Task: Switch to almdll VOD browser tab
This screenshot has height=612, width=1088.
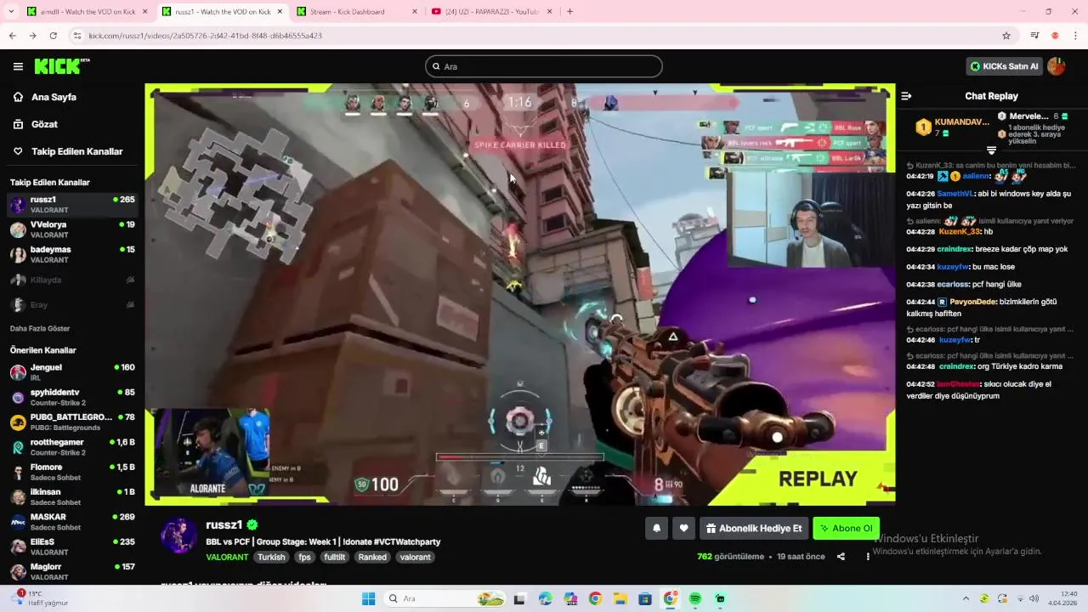Action: click(88, 12)
